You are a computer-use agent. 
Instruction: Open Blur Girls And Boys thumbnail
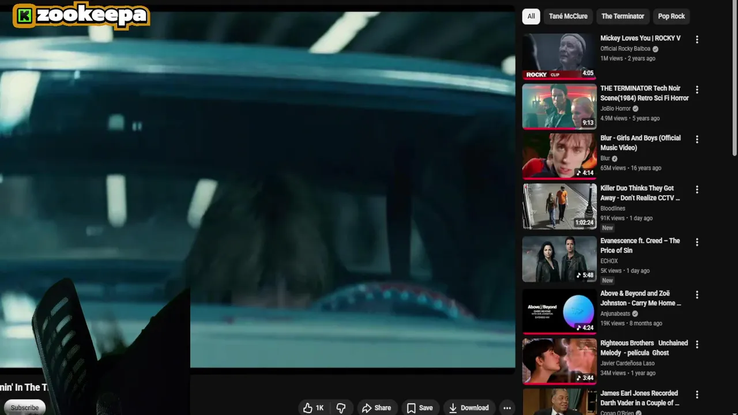[x=559, y=156]
